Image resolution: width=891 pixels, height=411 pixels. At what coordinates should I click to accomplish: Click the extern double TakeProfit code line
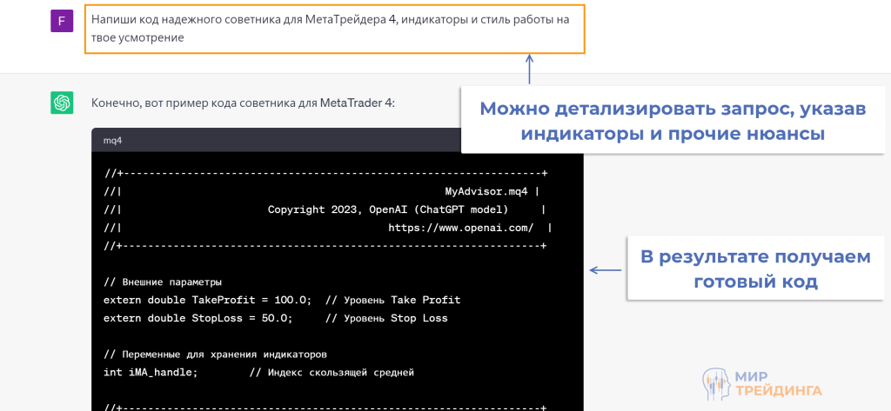point(207,300)
